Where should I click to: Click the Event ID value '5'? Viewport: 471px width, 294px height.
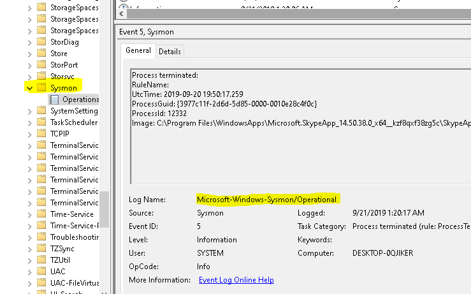tap(199, 226)
